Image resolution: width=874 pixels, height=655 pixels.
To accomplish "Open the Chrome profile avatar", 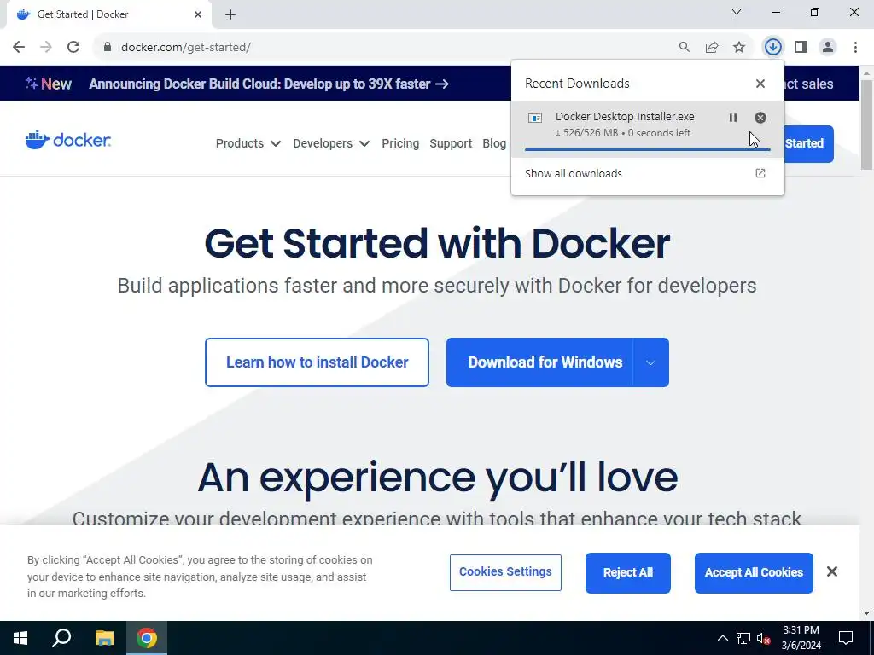I will click(828, 47).
